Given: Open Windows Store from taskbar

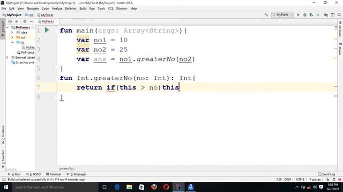Looking at the screenshot, I should (141, 187).
